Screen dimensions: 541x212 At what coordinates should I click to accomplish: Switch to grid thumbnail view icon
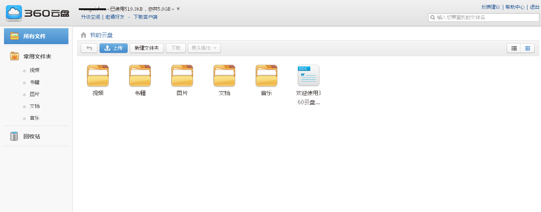[527, 48]
